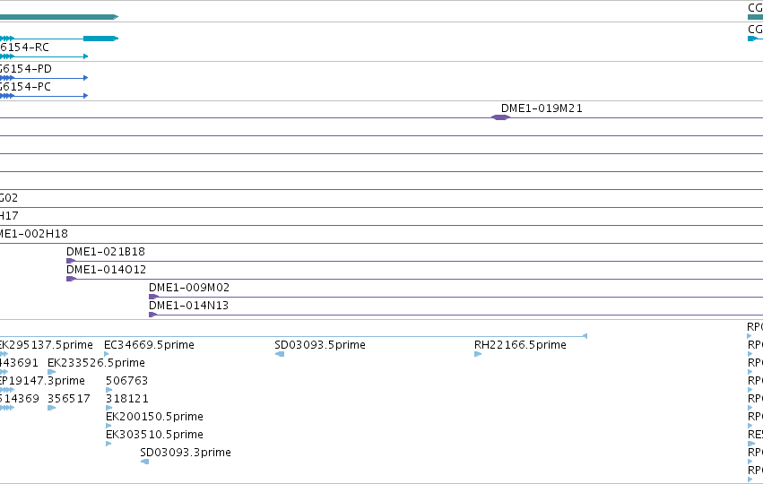Click the EP19147.3prime EST label
The width and height of the screenshot is (763, 484).
(42, 380)
